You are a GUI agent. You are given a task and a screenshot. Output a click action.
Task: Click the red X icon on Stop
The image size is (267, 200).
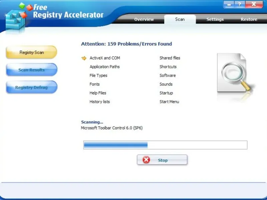[146, 160]
